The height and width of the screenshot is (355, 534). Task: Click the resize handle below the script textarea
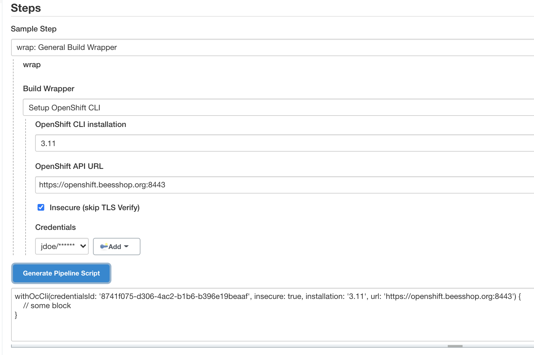point(455,346)
